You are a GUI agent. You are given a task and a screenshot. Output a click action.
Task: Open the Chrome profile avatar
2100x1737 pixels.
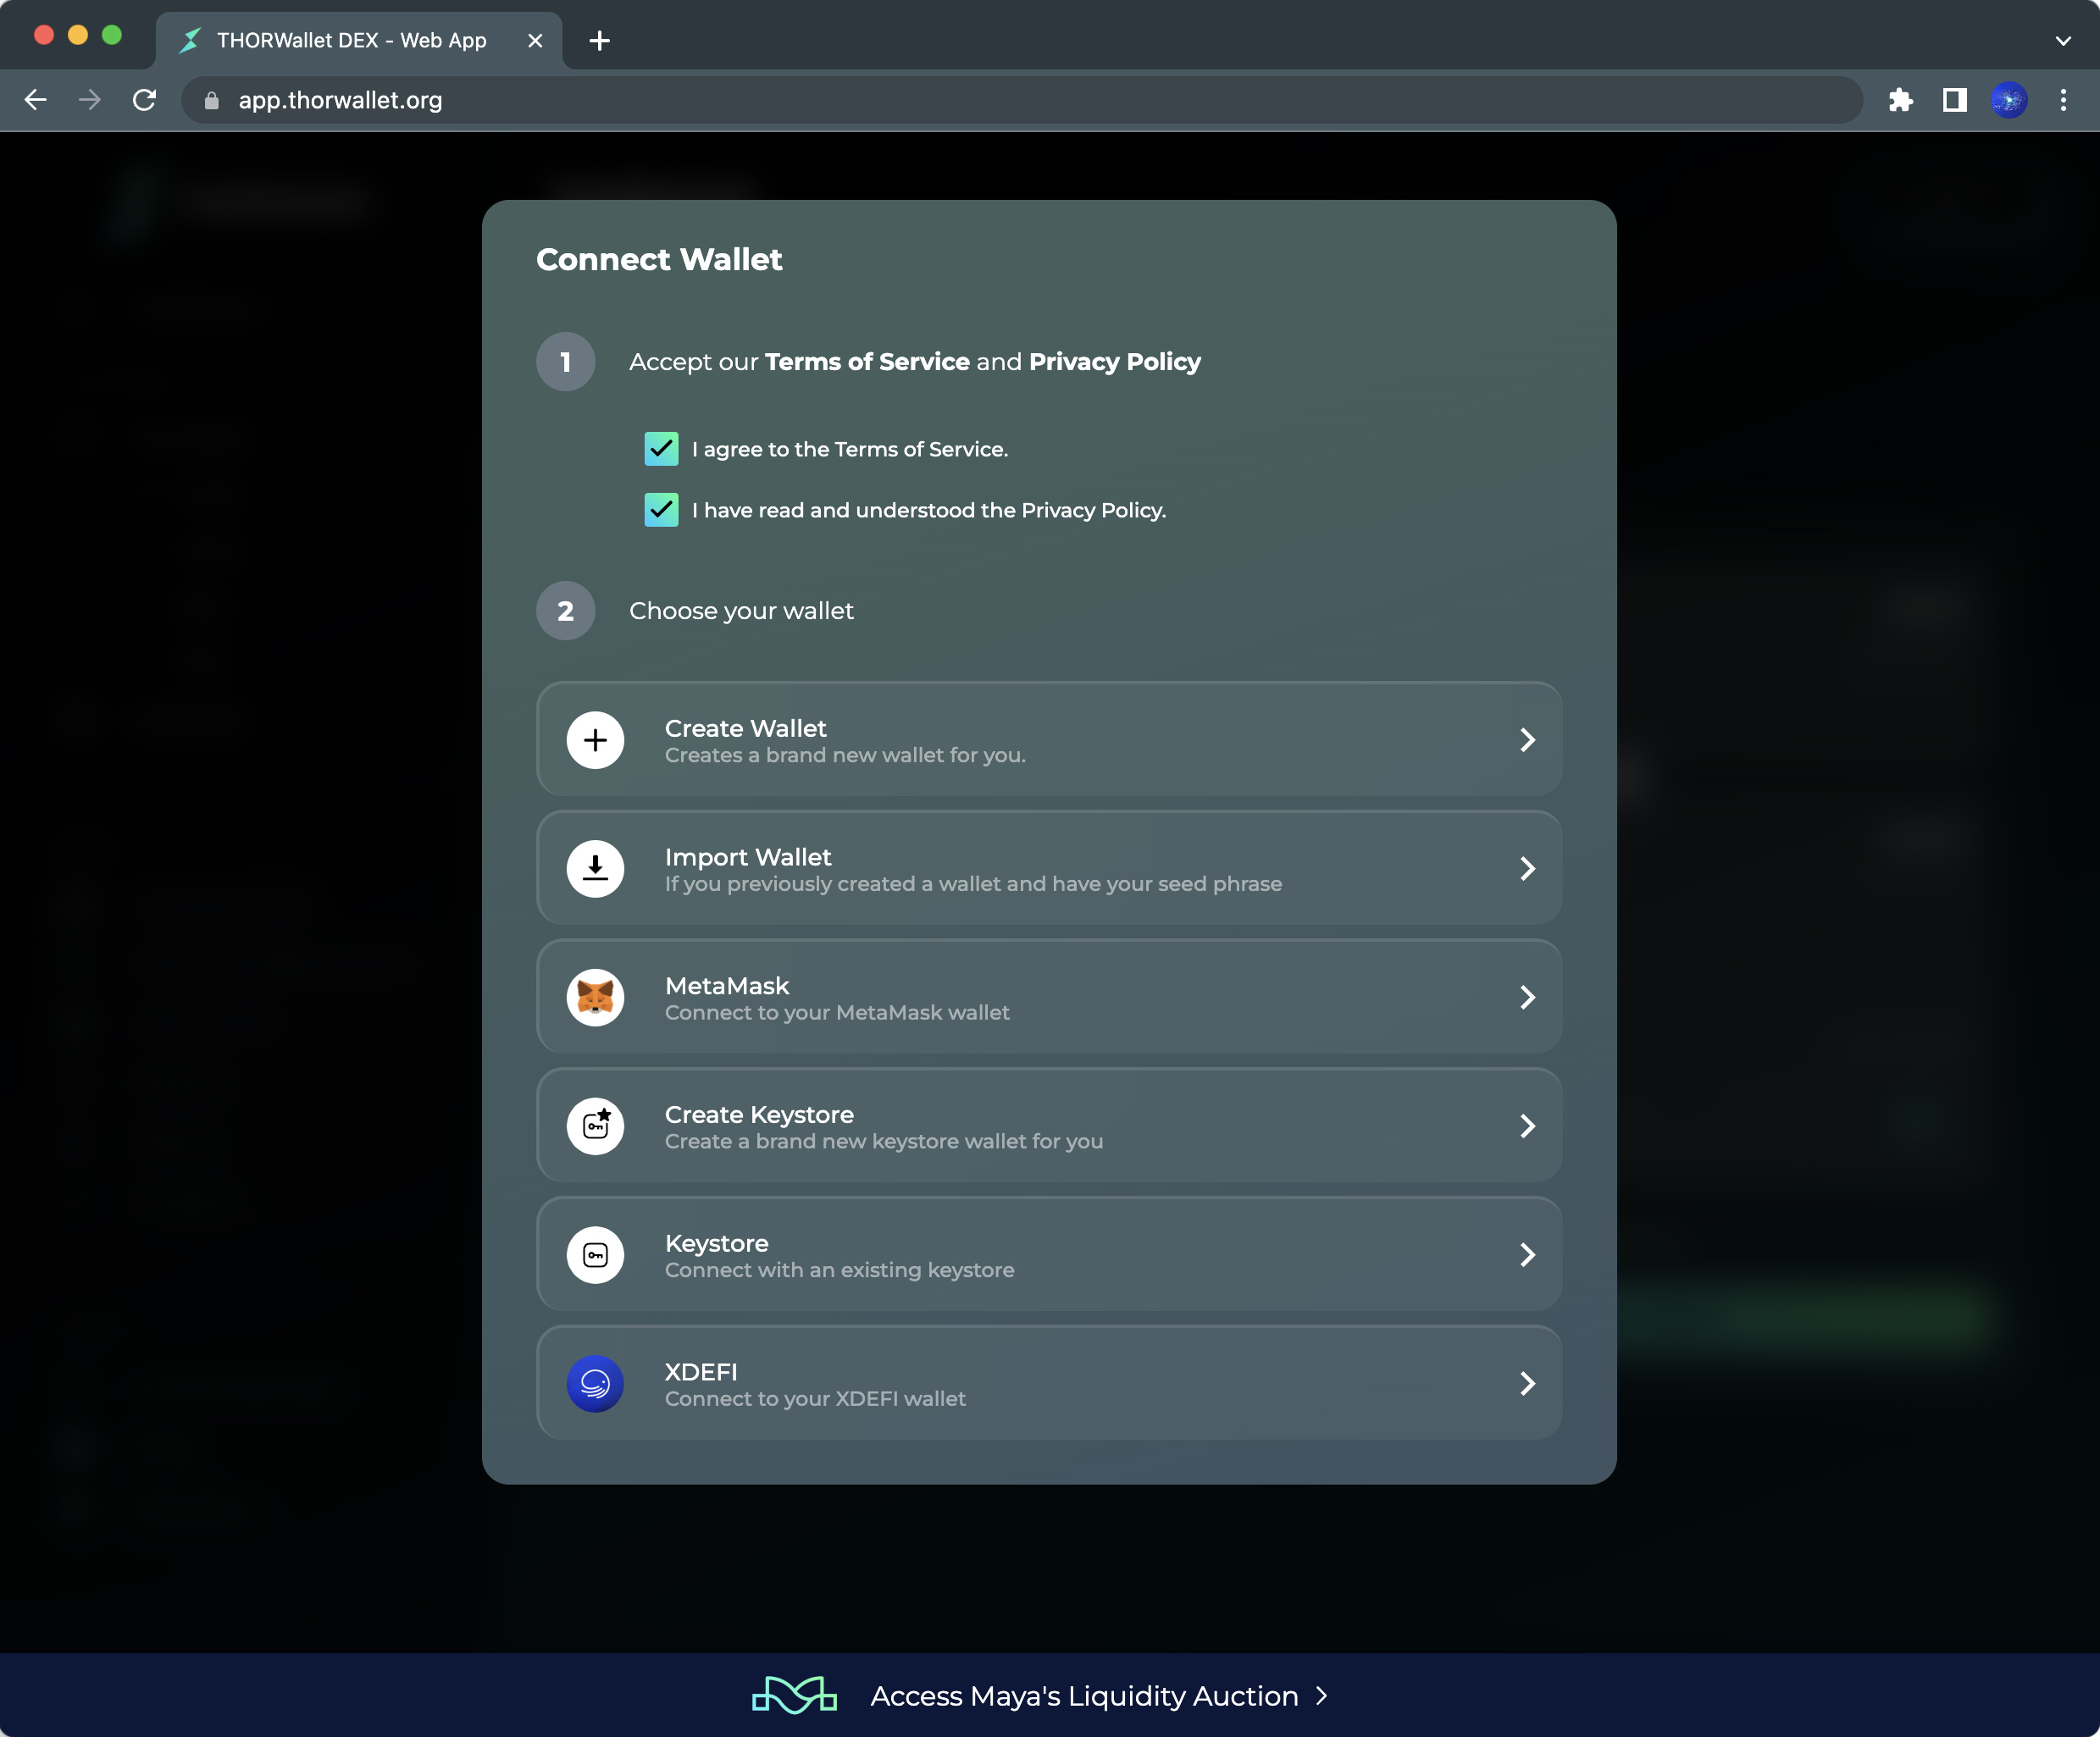(x=2009, y=100)
